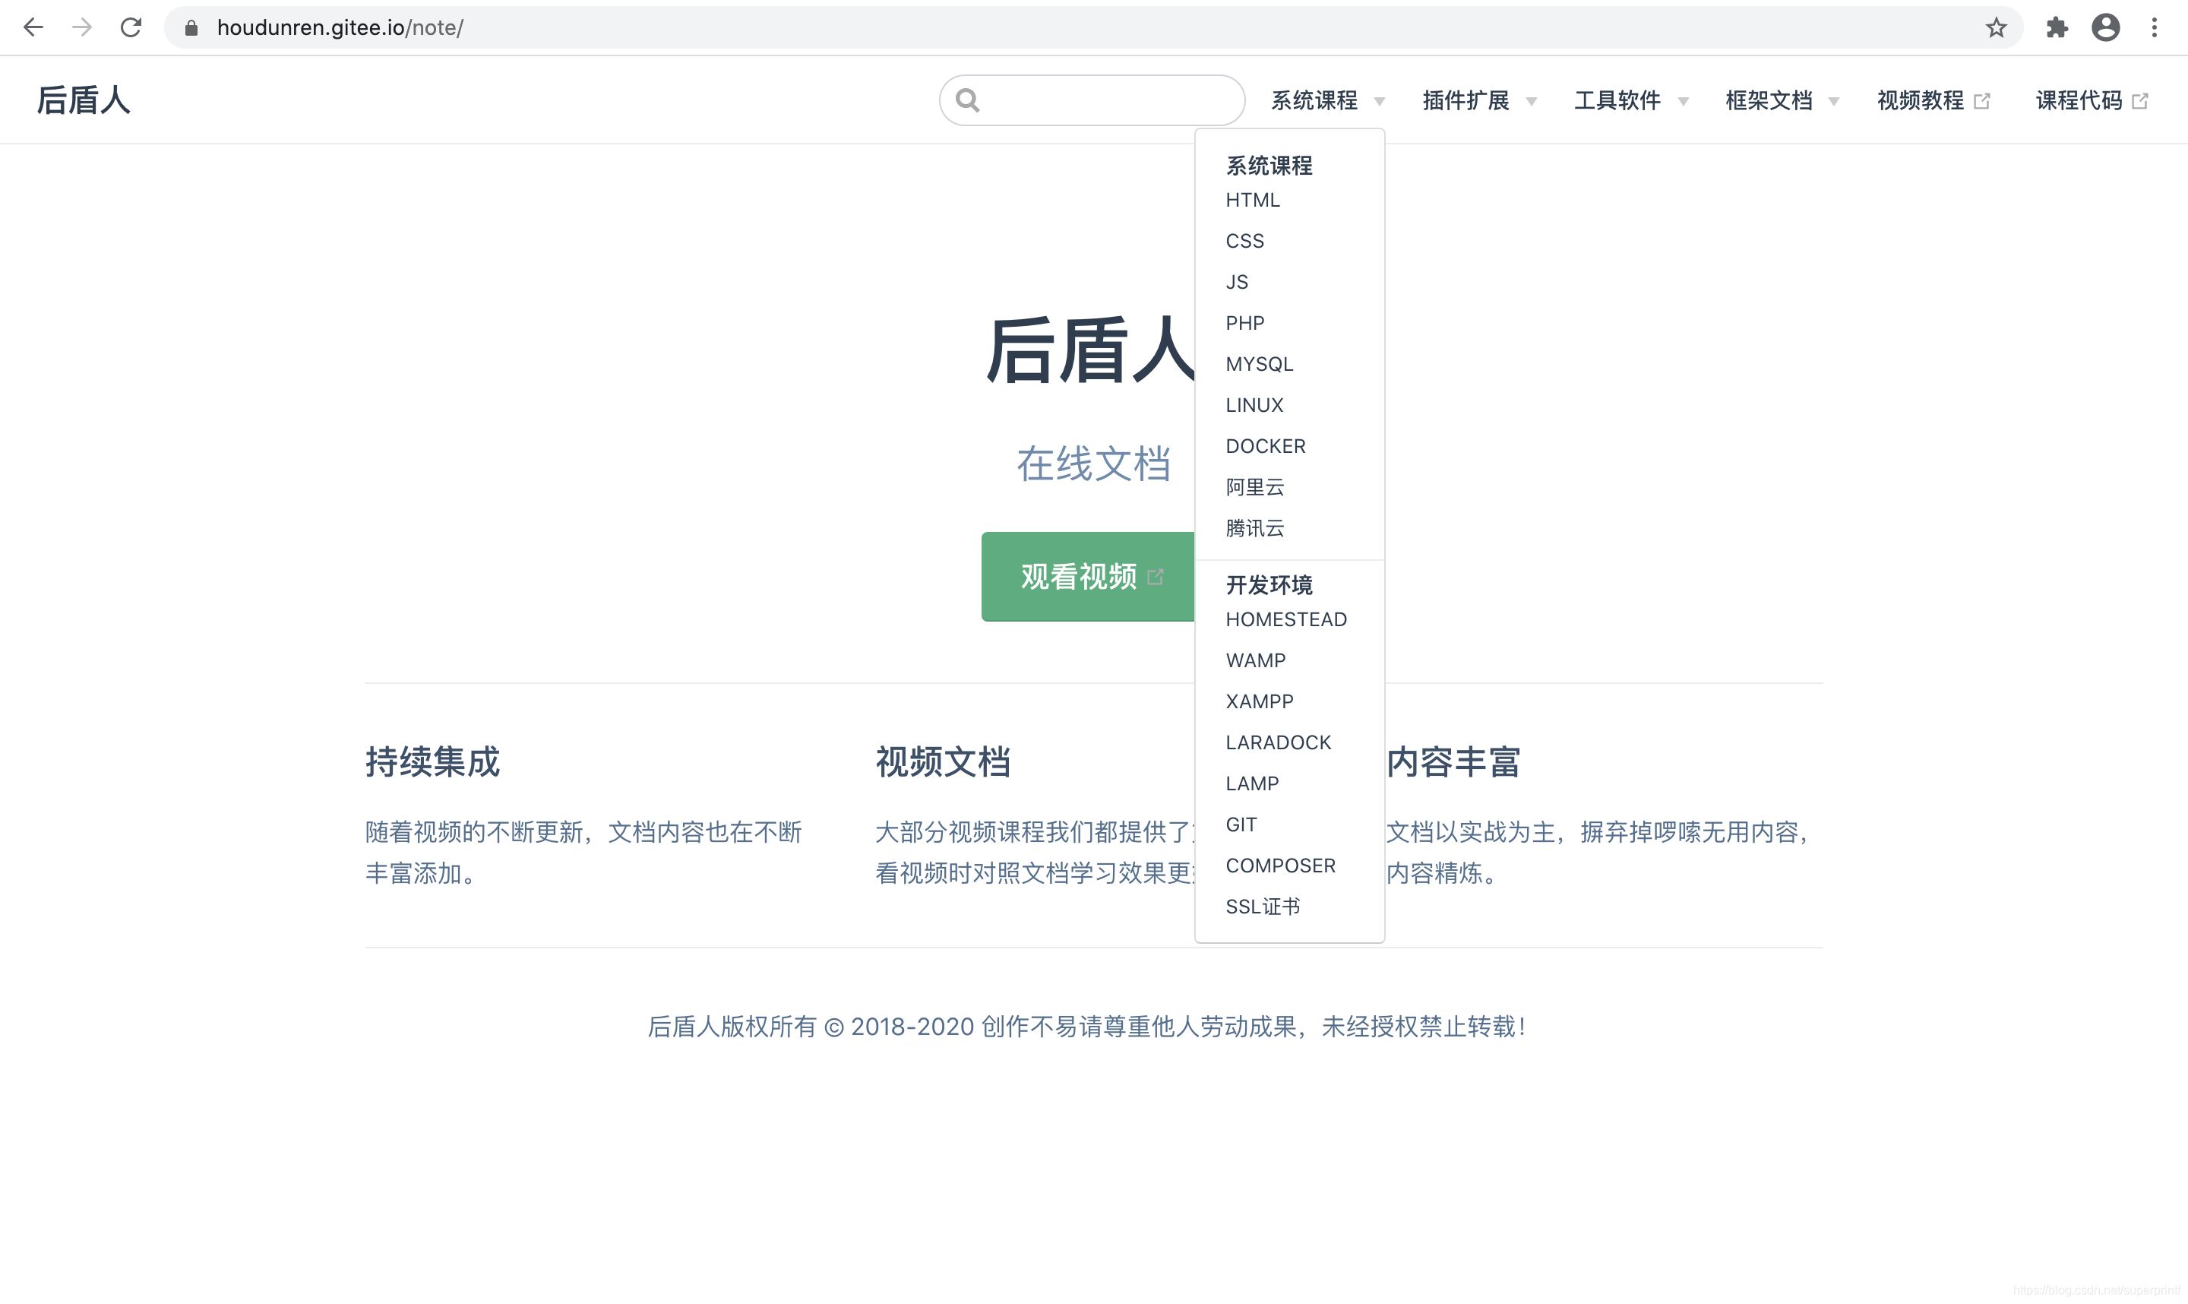Focus the site search input
This screenshot has height=1304, width=2188.
[x=1092, y=100]
